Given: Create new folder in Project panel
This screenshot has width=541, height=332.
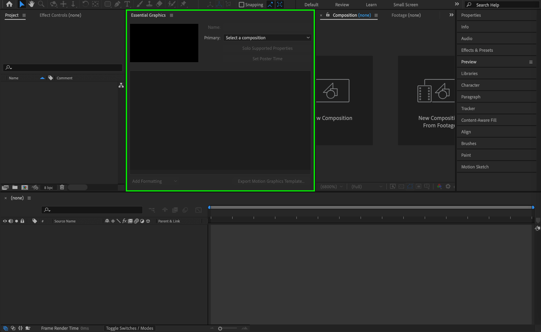Looking at the screenshot, I should (15, 187).
